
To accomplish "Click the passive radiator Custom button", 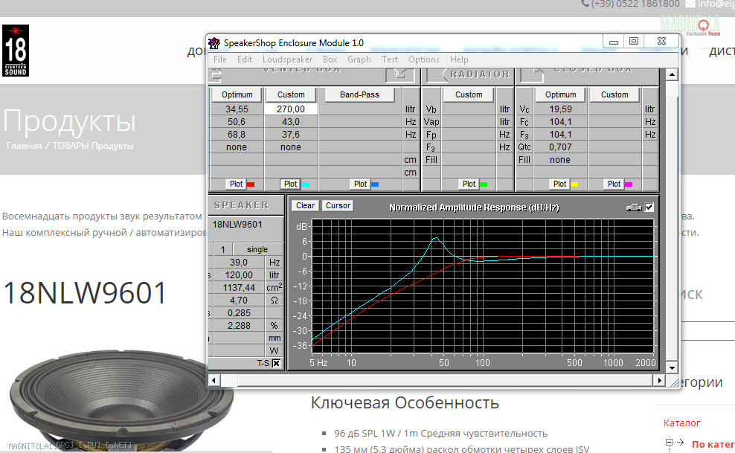I will [x=469, y=94].
